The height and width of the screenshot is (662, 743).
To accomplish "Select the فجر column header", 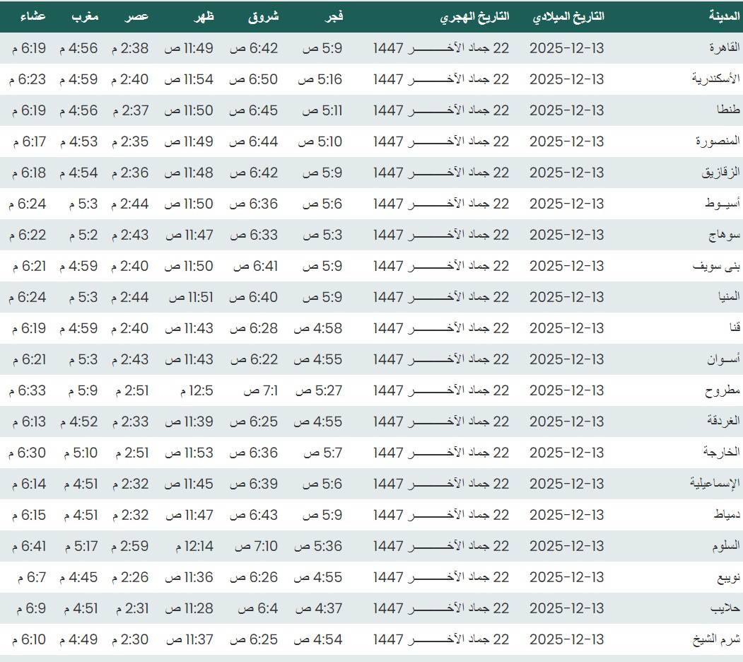I will [332, 17].
